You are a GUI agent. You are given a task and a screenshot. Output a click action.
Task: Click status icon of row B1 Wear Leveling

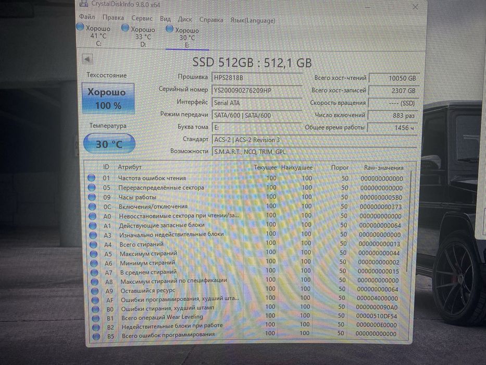96,318
